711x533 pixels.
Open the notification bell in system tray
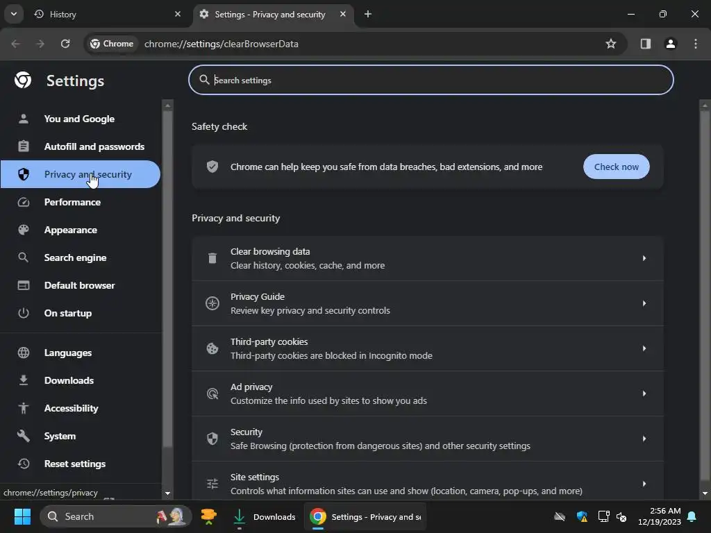pos(692,516)
